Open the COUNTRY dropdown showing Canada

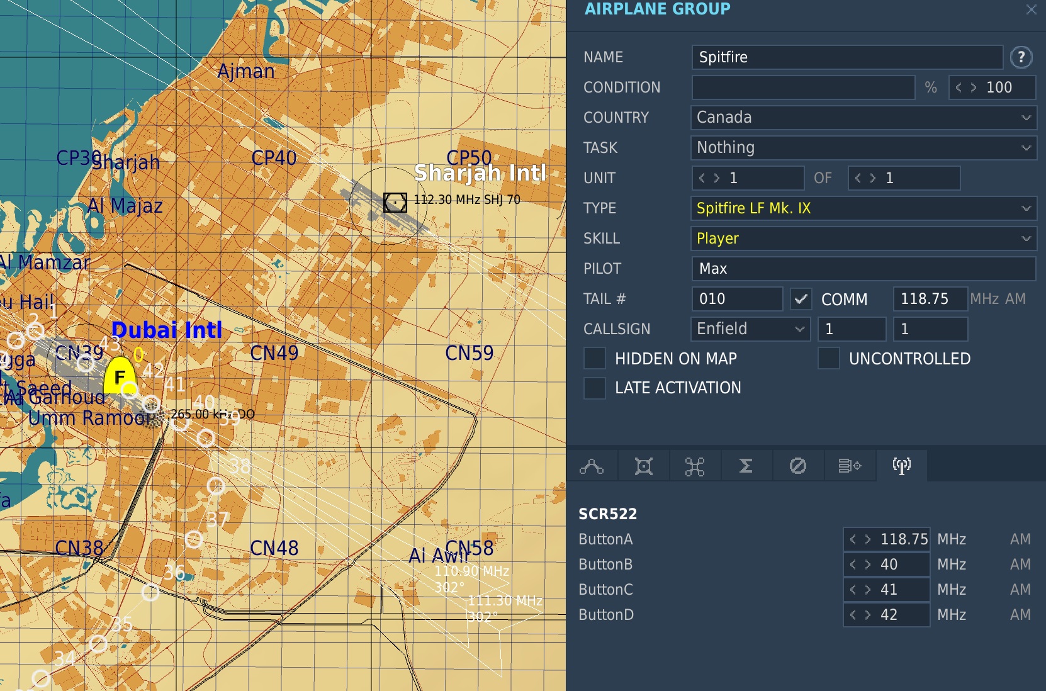click(x=863, y=118)
